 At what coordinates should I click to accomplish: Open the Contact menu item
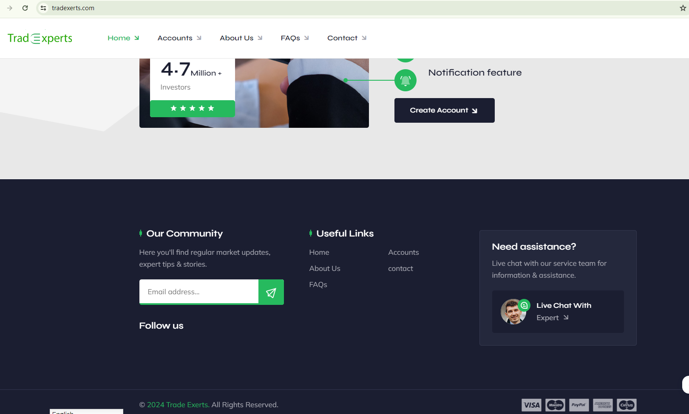[346, 38]
